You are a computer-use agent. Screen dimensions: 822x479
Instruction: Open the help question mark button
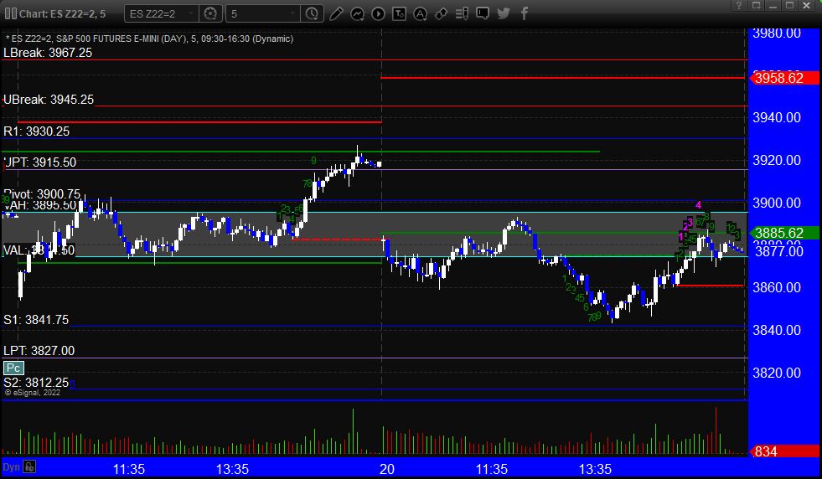[739, 5]
